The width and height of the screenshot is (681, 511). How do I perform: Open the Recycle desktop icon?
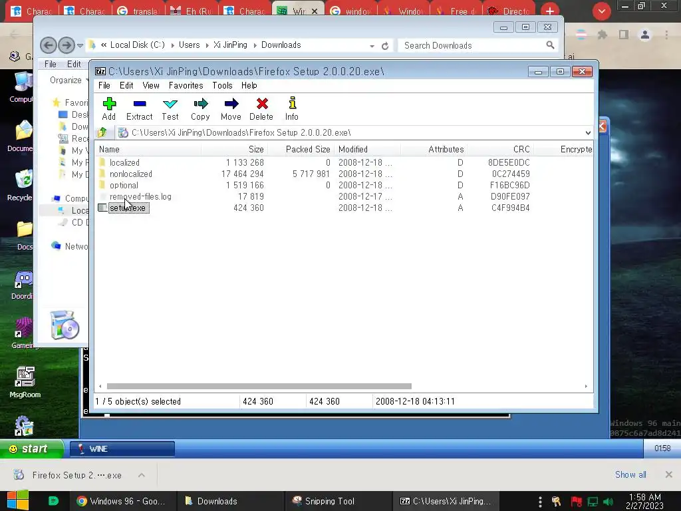(x=22, y=186)
